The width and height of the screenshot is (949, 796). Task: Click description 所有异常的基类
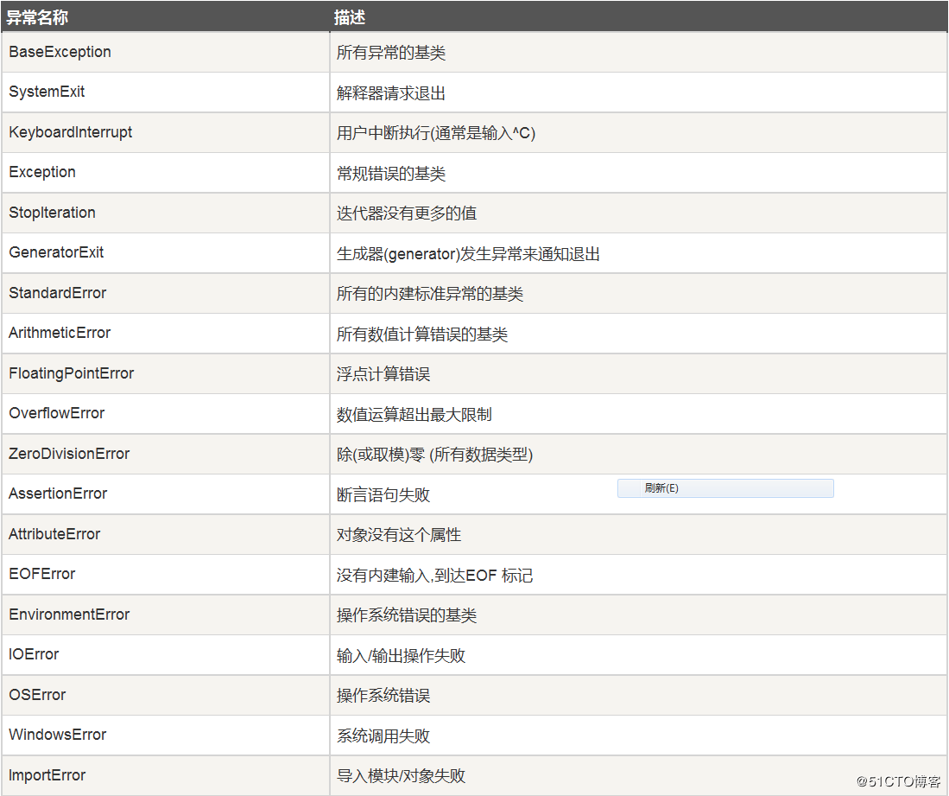click(x=391, y=53)
